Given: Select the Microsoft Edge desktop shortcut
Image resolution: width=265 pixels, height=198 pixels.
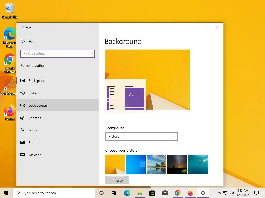Looking at the screenshot, I should click(10, 38).
